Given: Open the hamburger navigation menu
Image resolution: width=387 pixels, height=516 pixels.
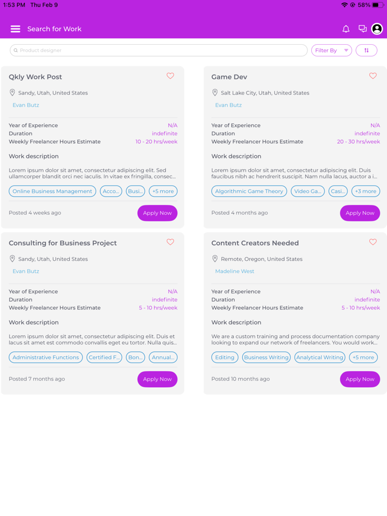Looking at the screenshot, I should tap(15, 29).
